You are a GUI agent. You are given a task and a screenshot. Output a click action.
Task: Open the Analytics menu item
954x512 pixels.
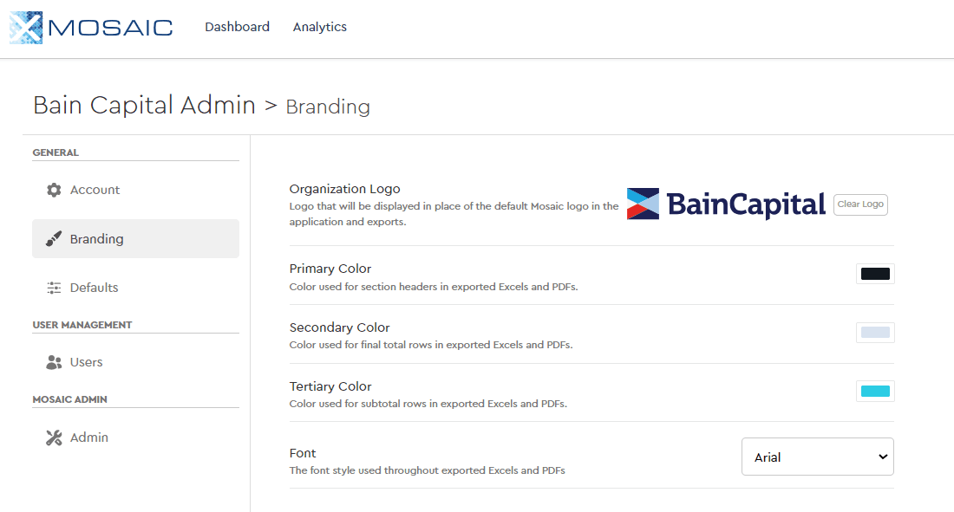(x=320, y=27)
